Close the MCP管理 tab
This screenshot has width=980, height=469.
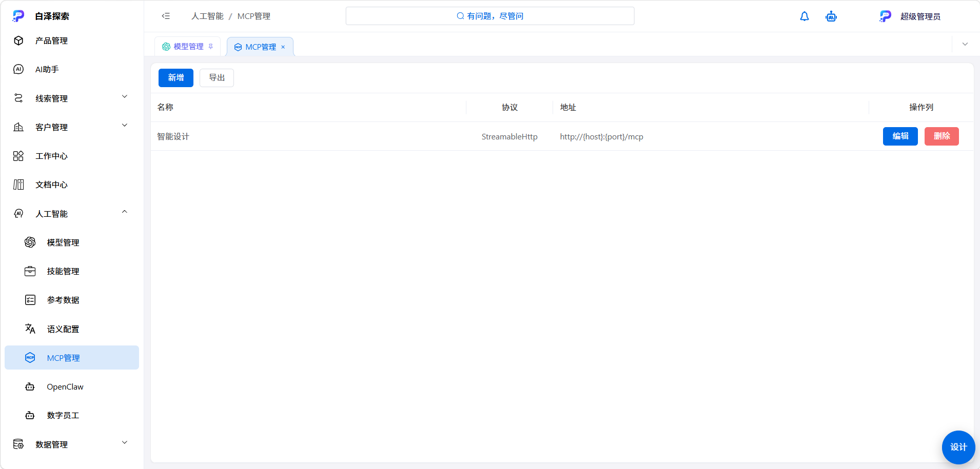283,47
